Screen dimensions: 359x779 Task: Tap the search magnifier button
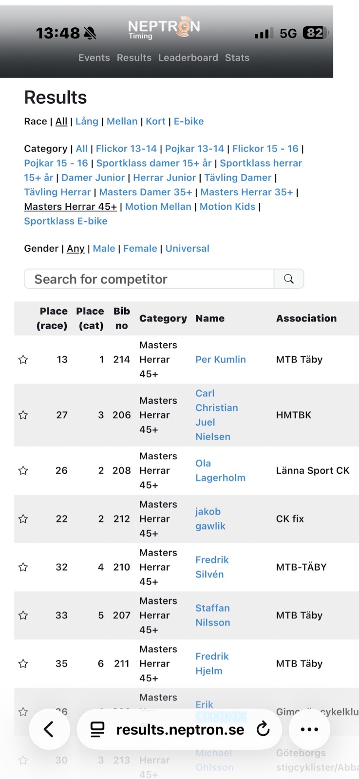pos(289,279)
